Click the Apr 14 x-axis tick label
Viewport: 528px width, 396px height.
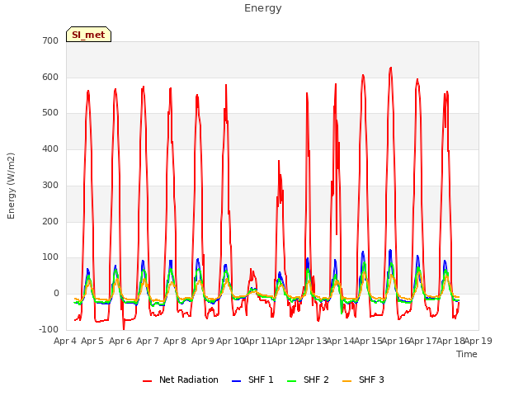pos(341,341)
